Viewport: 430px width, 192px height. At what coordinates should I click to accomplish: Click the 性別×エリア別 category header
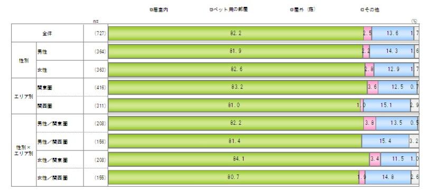pyautogui.click(x=24, y=150)
